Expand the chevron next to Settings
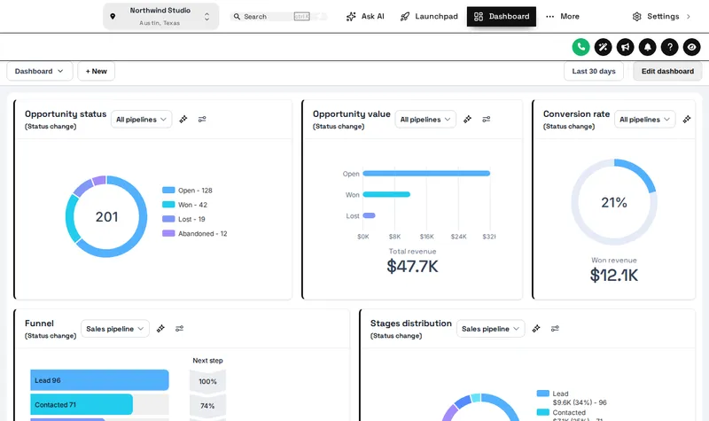 click(689, 17)
